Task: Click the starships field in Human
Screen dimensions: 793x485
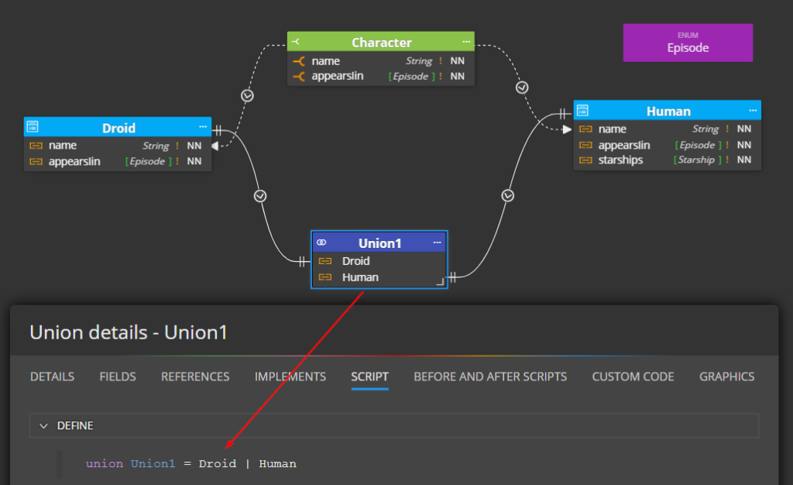Action: point(620,160)
